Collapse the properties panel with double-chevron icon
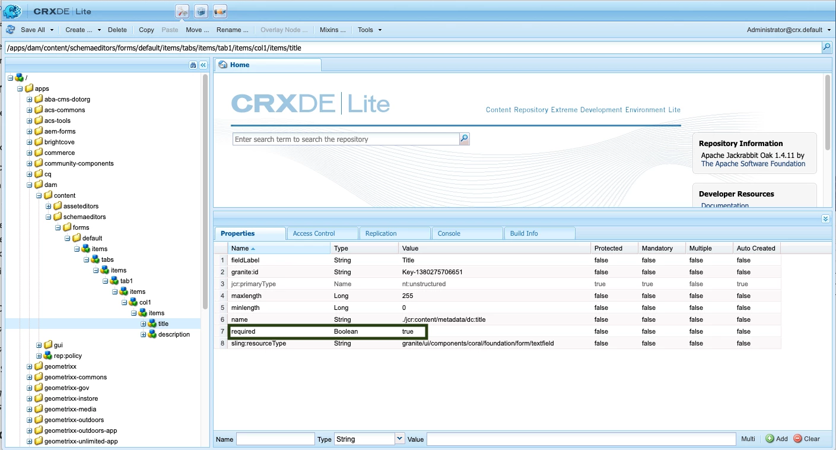The height and width of the screenshot is (450, 836). click(825, 219)
